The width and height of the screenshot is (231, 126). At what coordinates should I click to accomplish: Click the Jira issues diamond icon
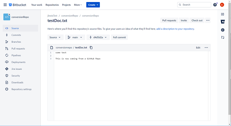point(7,69)
